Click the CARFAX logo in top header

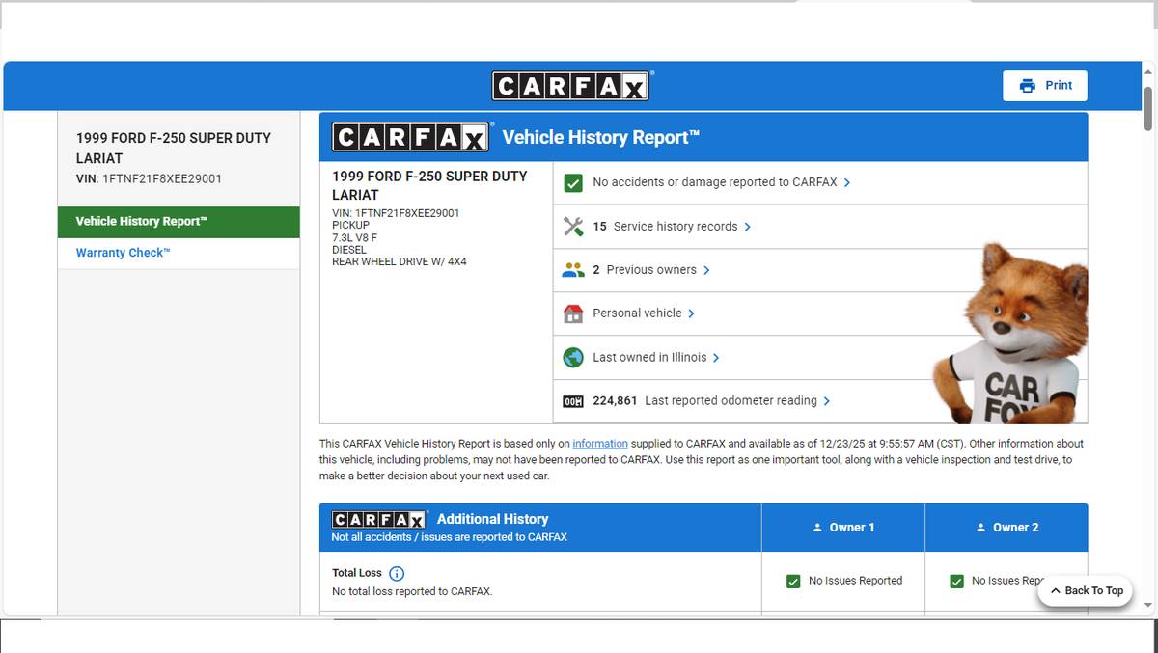[570, 86]
